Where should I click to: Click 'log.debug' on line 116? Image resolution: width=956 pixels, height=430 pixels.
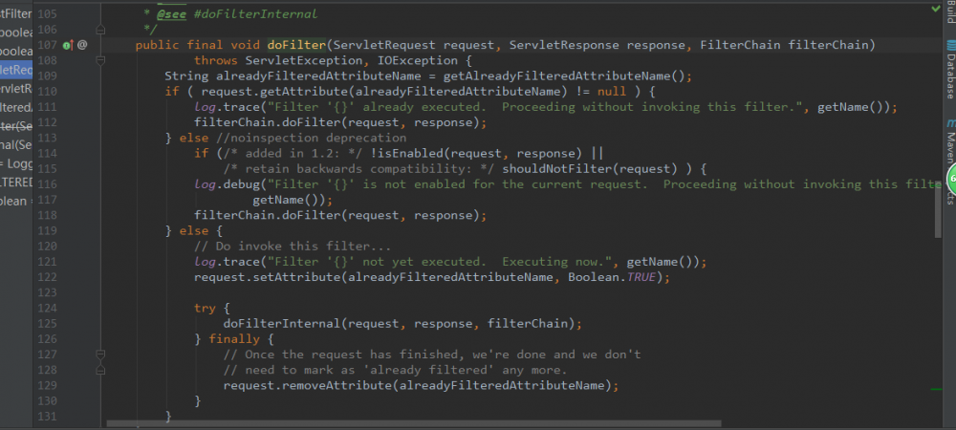point(227,183)
